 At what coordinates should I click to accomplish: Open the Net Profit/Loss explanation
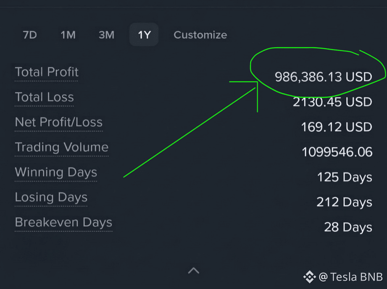pyautogui.click(x=59, y=122)
